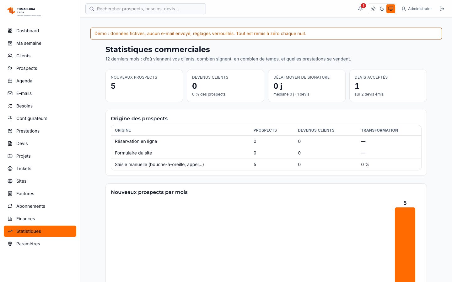Click the logout arrow icon
452x282 pixels.
coord(442,9)
